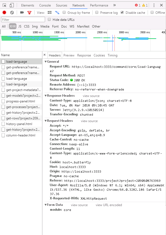This screenshot has width=166, height=235.
Task: Open the Preview tab for the request
Action: [x=69, y=55]
